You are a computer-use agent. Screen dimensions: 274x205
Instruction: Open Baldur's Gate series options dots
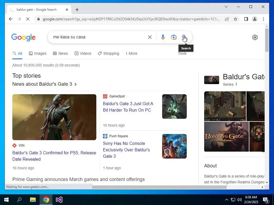(x=236, y=84)
